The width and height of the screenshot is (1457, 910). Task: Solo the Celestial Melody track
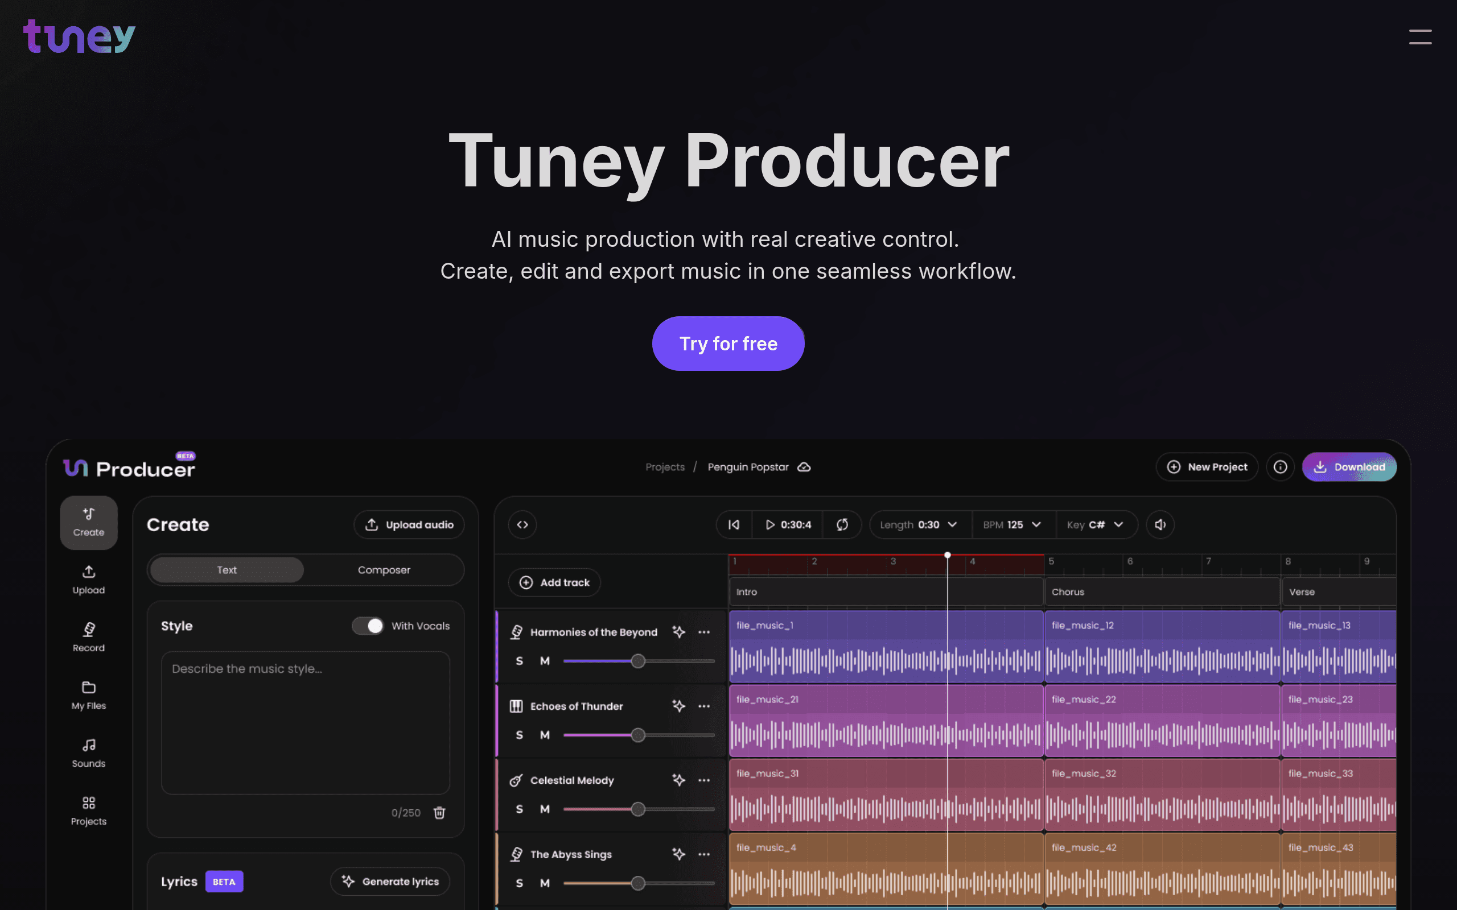tap(519, 809)
